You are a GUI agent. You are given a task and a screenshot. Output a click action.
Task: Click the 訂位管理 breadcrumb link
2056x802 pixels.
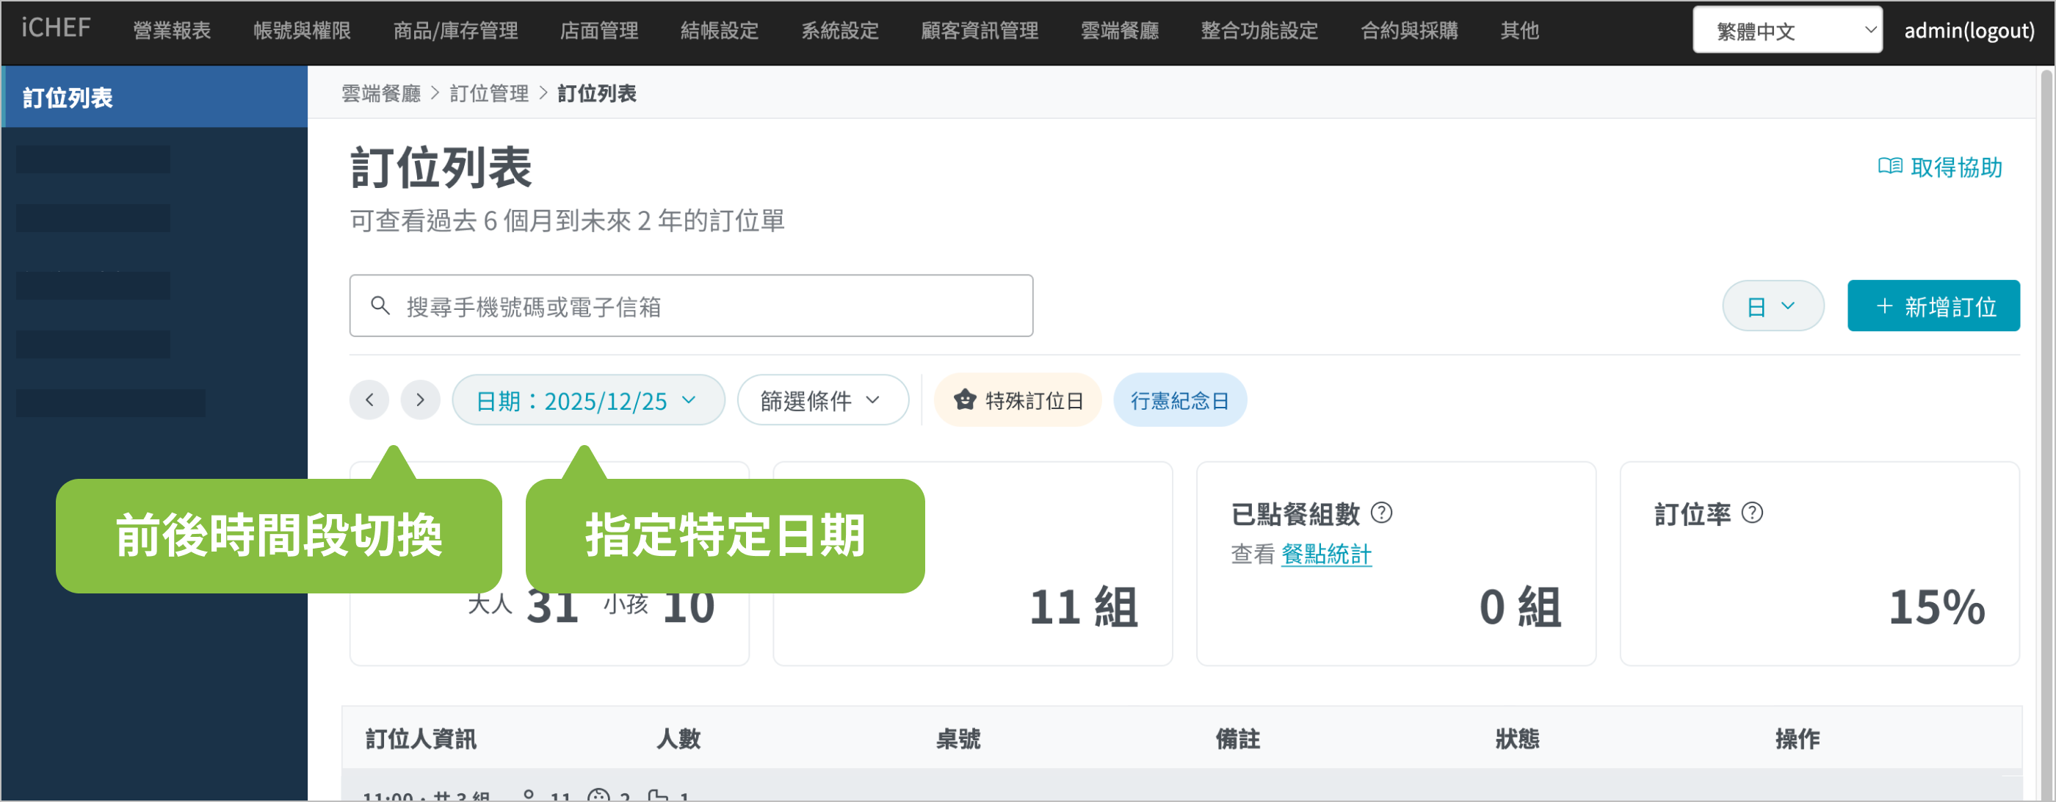coord(488,93)
